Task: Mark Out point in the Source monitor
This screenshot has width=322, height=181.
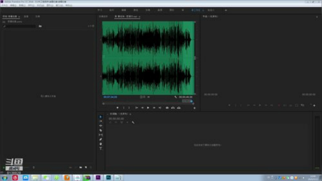Action: (x=129, y=108)
